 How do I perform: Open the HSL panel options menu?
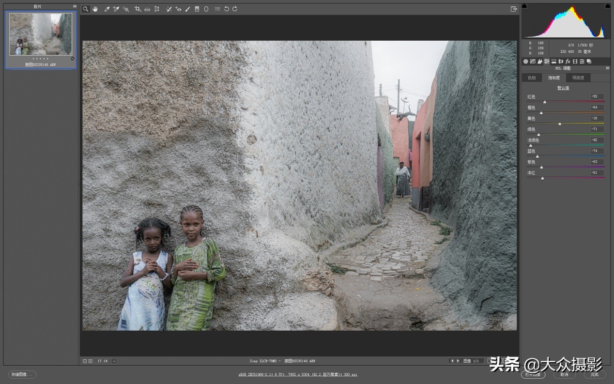coord(608,68)
